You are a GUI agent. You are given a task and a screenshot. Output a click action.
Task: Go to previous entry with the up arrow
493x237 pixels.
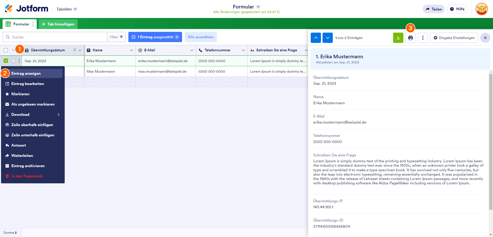[316, 38]
